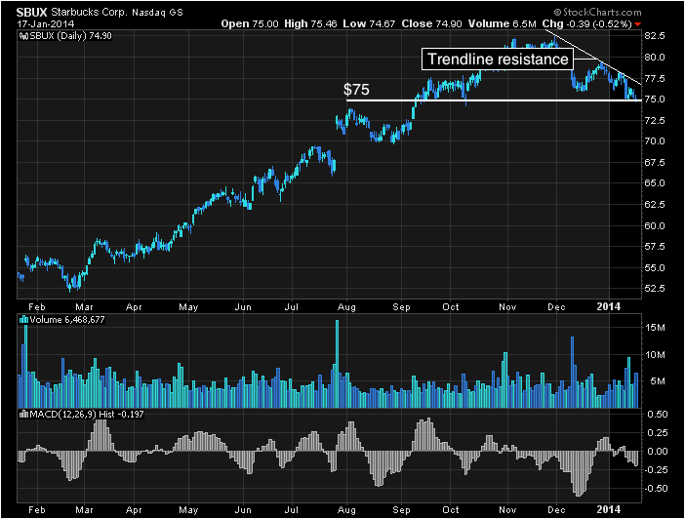Click the 82.5 price axis label
This screenshot has height=519, width=685.
[655, 36]
